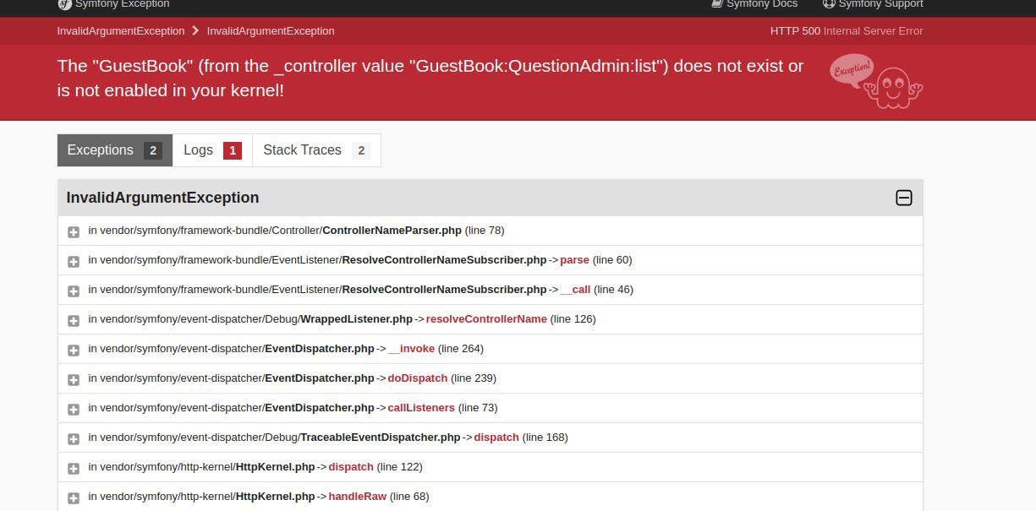Click the Stack Traces count badge 2
The height and width of the screenshot is (511, 1036).
tap(361, 150)
